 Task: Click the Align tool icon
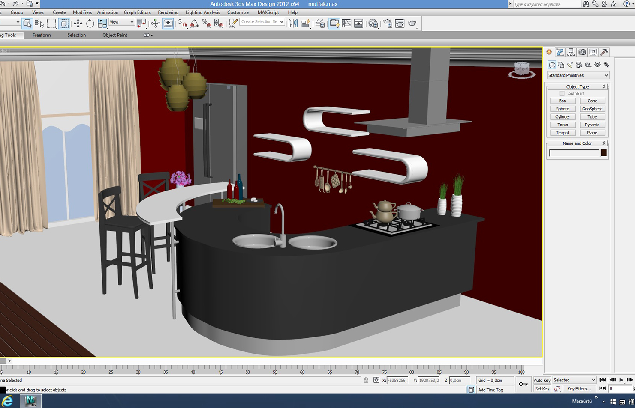point(305,23)
